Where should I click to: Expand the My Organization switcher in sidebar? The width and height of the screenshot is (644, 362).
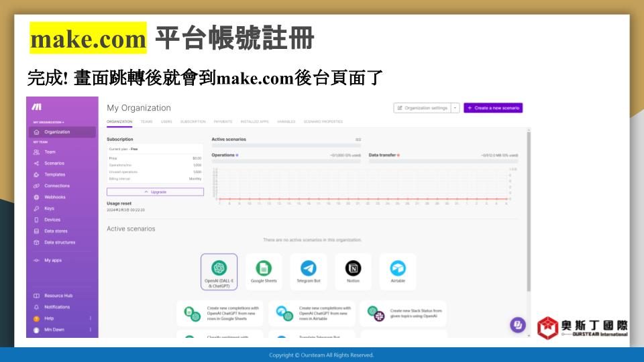pyautogui.click(x=48, y=122)
